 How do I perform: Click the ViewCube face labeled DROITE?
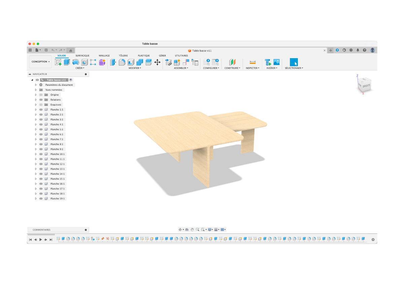pyautogui.click(x=367, y=86)
